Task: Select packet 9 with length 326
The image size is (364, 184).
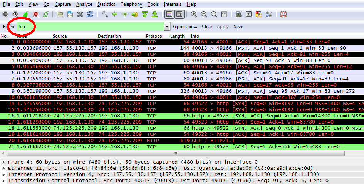Action: coord(182,91)
